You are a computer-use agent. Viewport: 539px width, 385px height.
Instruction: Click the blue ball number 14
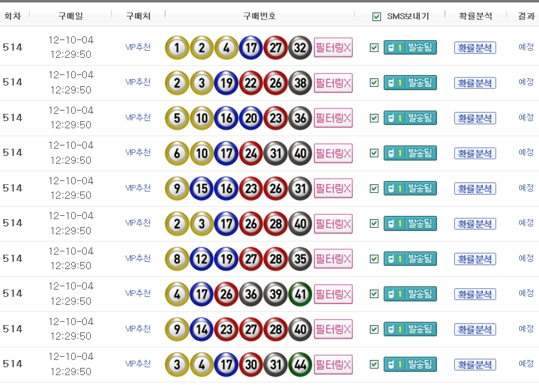coord(201,329)
